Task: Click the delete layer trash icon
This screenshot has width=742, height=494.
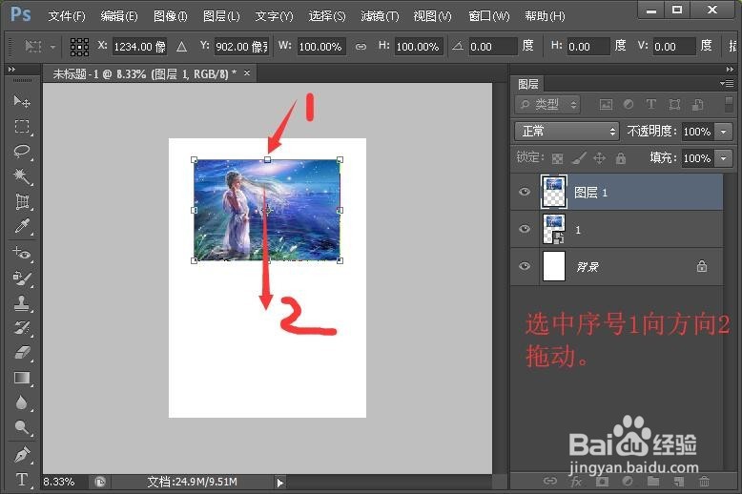Action: coord(704,482)
